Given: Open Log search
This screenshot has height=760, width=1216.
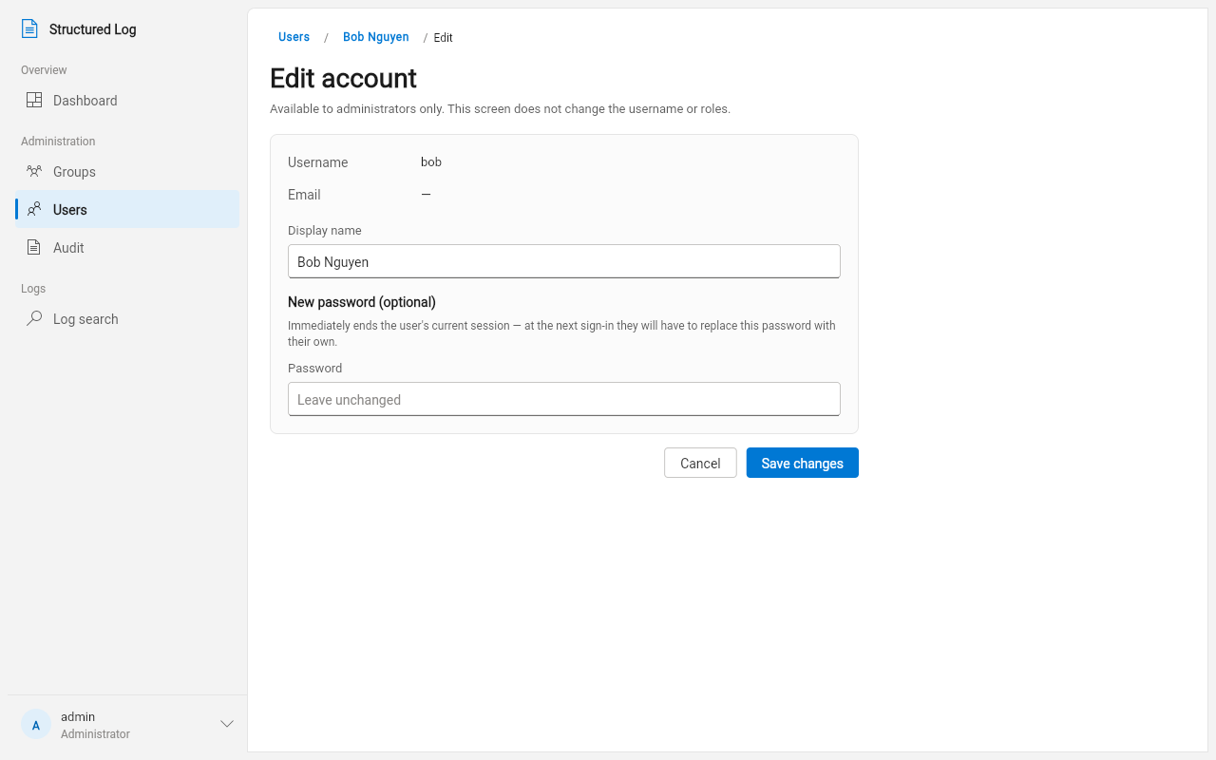Looking at the screenshot, I should [127, 318].
